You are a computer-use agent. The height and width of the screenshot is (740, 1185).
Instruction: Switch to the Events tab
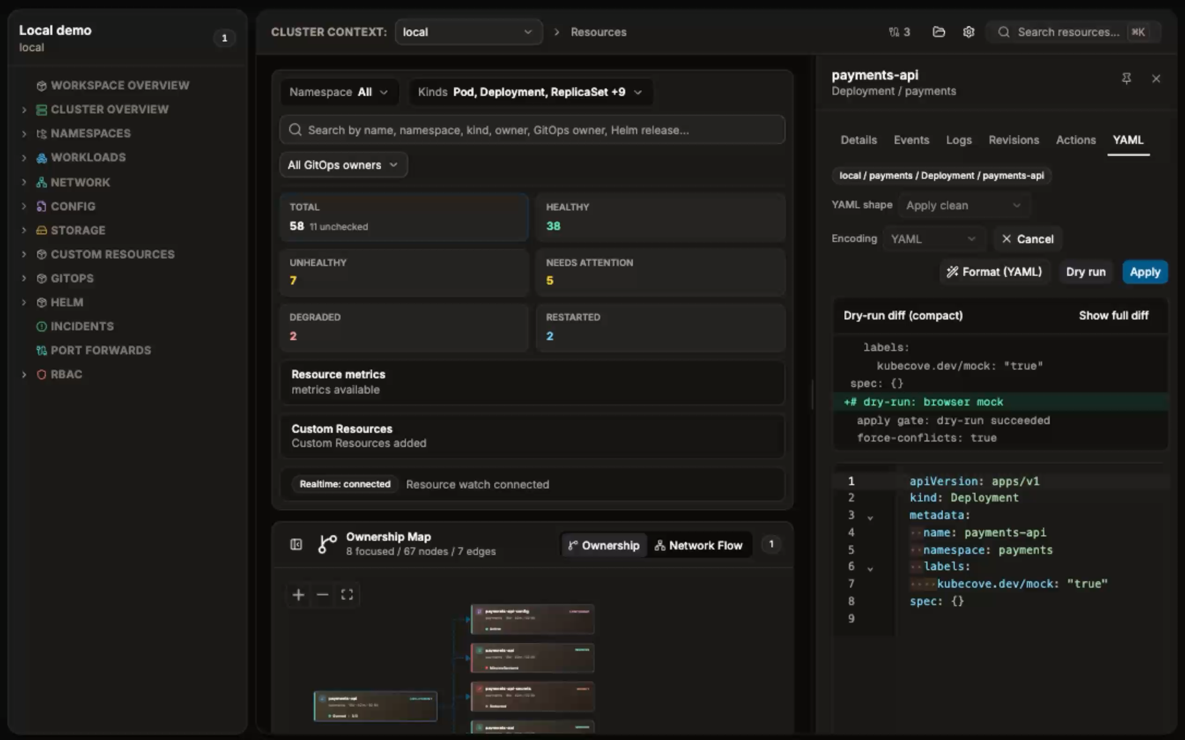click(911, 140)
